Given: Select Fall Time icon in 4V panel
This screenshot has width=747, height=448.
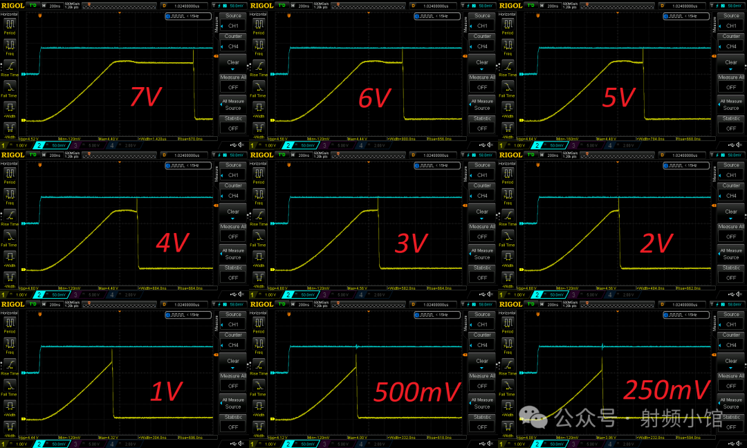Looking at the screenshot, I should coord(10,236).
